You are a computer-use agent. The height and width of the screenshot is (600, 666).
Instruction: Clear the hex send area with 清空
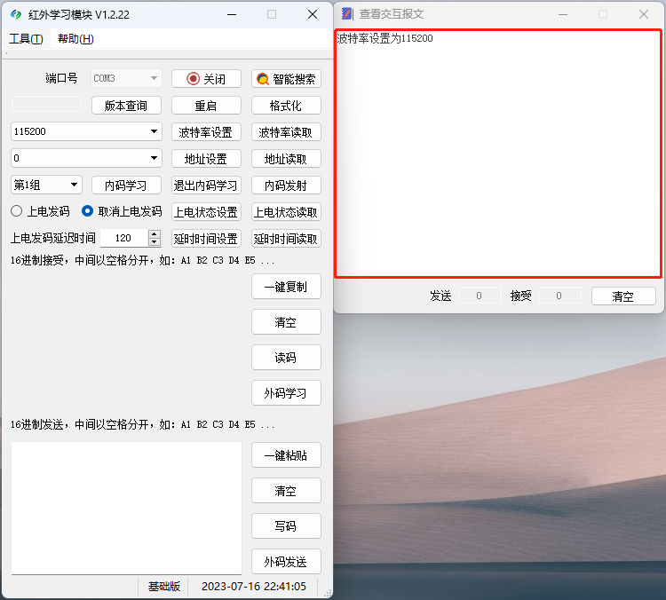click(286, 491)
